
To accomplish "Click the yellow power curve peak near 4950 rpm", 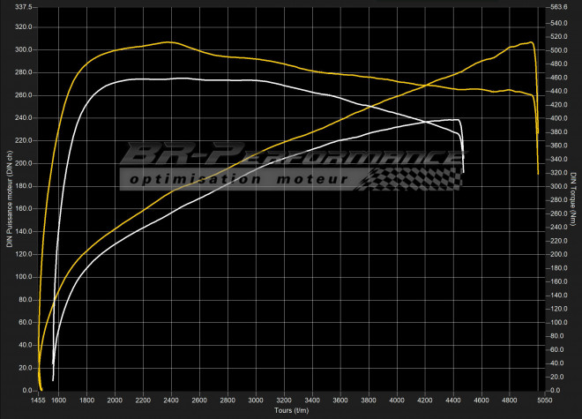I will coord(530,42).
